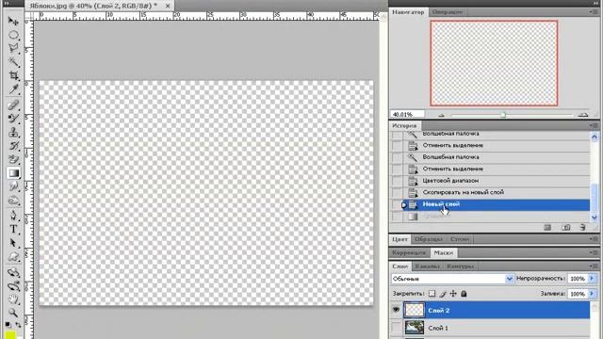
Task: Select the Path Selection tool
Action: (13, 243)
